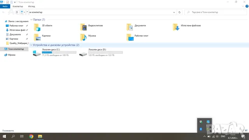Show hidden tray icons chevron

tap(204, 136)
